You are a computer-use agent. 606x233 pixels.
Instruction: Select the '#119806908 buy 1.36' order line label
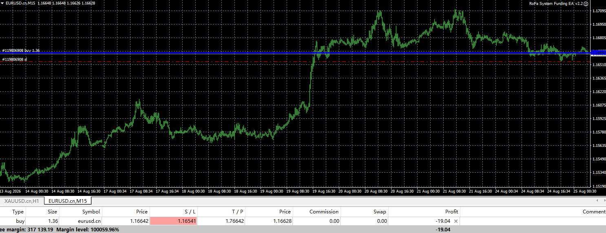21,51
